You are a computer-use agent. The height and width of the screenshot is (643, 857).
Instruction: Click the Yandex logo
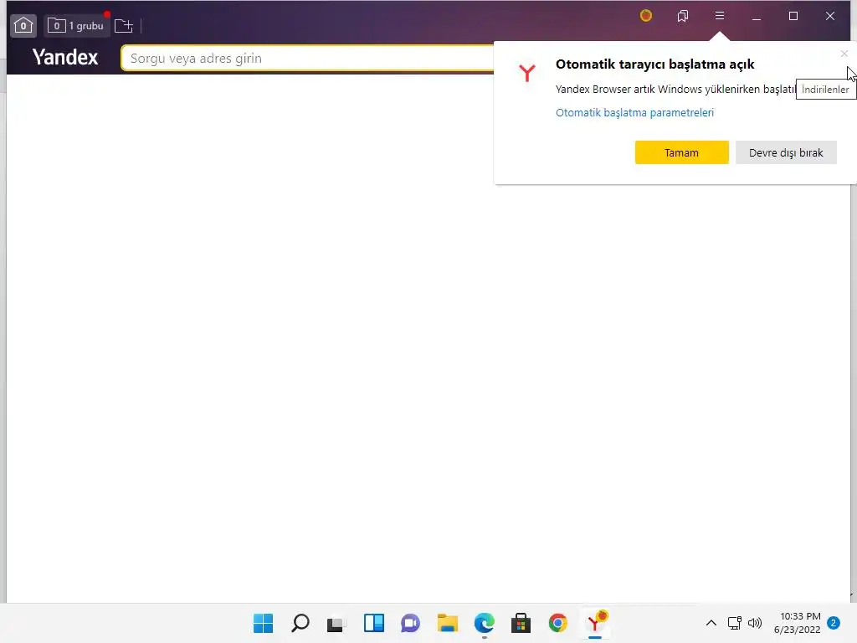(65, 57)
